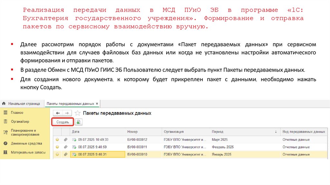Sort by the Номер column header
The width and height of the screenshot is (330, 185).
click(x=143, y=131)
